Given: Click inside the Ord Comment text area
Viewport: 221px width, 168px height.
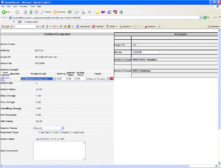Looking at the screenshot, I should click(59, 151).
